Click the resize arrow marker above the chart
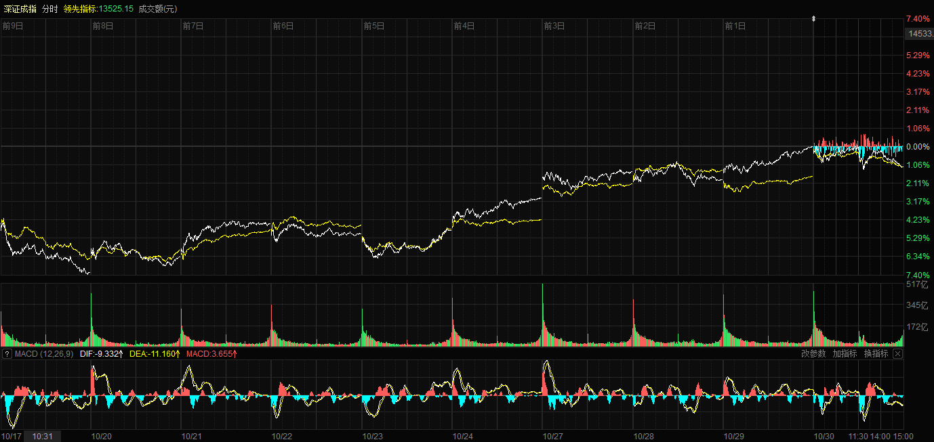Image resolution: width=934 pixels, height=442 pixels. 814,19
